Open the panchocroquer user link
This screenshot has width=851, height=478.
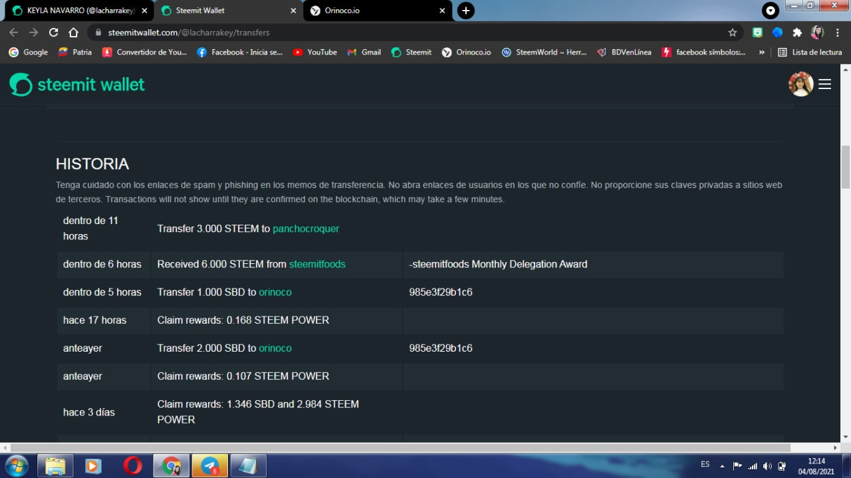[306, 229]
